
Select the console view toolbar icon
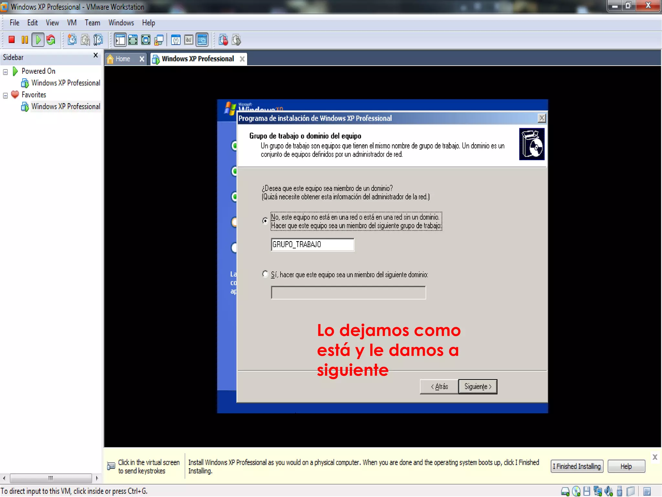point(202,40)
